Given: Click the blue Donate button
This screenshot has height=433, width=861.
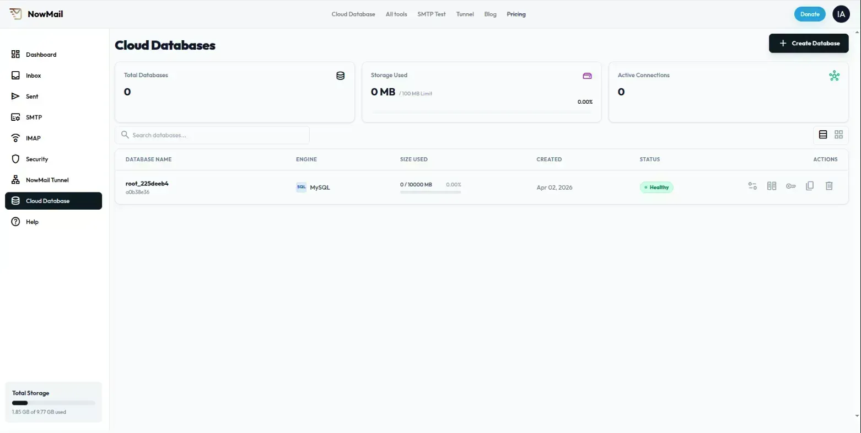Looking at the screenshot, I should [x=810, y=14].
